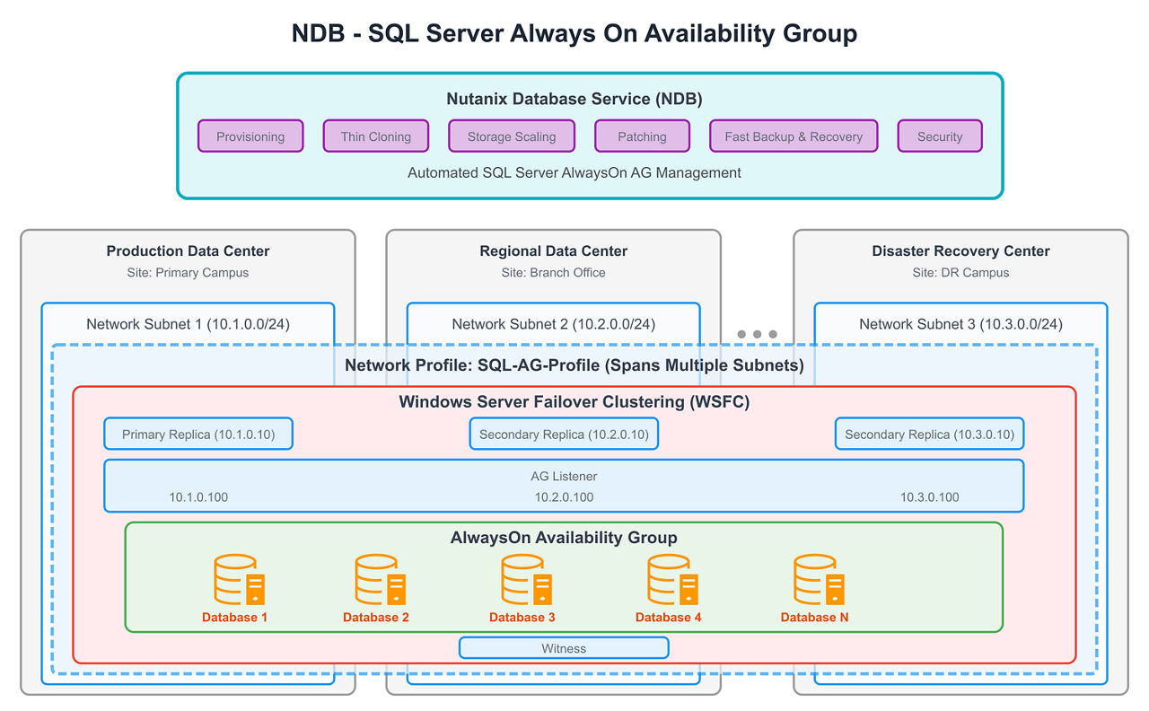Toggle the Security feature pill
Screen dimensions: 1149x711
click(x=940, y=136)
